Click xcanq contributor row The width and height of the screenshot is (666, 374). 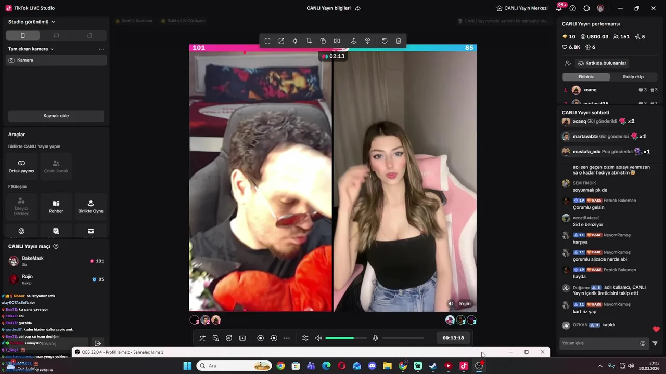pos(611,90)
